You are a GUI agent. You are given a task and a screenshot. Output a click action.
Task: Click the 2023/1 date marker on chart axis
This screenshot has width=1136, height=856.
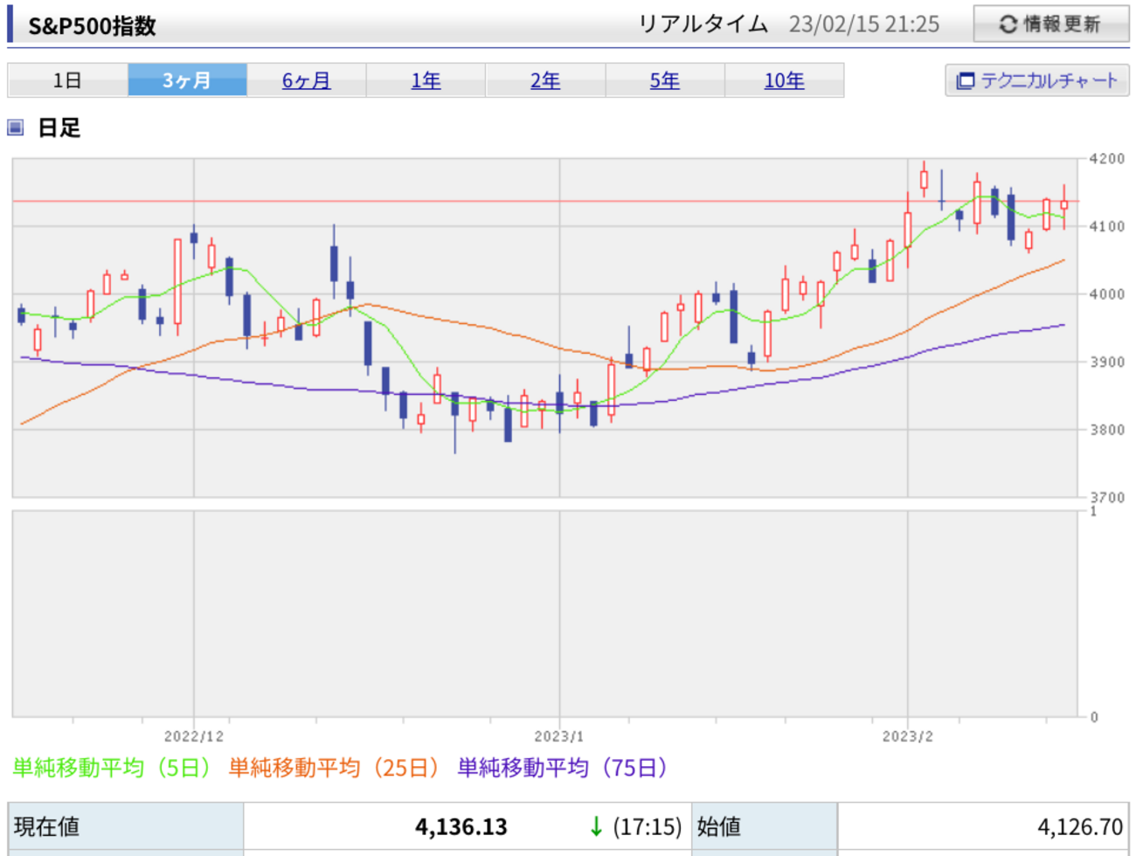click(x=559, y=736)
